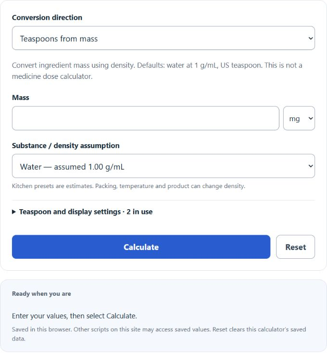Expand Teaspoon and display settings section
This screenshot has width=327, height=353.
pyautogui.click(x=82, y=212)
